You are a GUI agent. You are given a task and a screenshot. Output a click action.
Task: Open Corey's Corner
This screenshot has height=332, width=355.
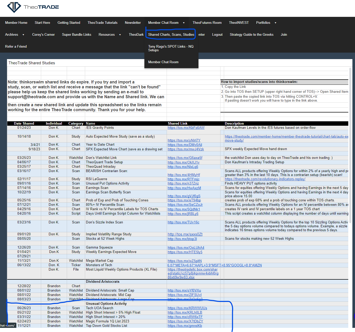(43, 35)
